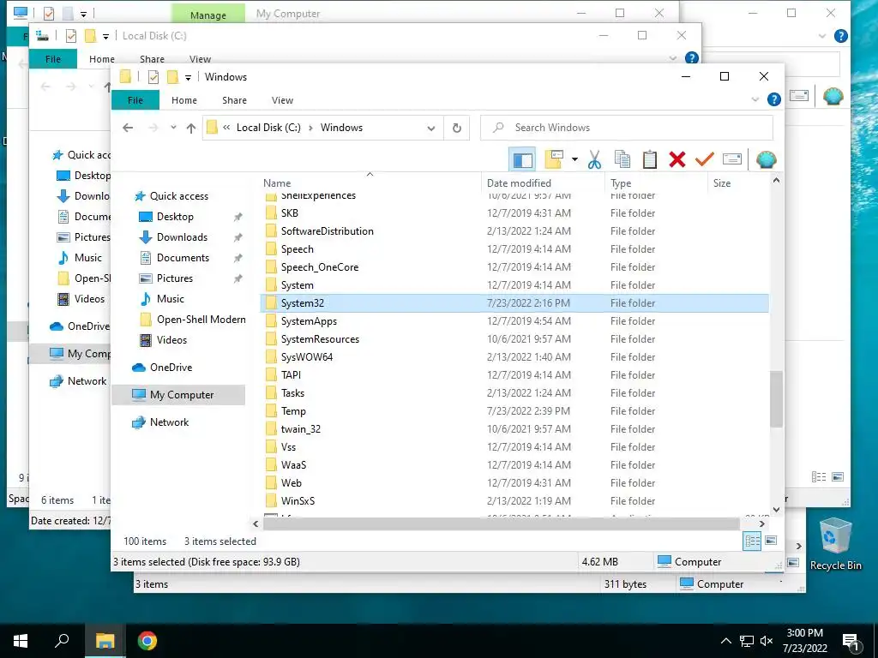Screen dimensions: 878x658
Task: Sort by the Type column header
Action: pos(656,183)
